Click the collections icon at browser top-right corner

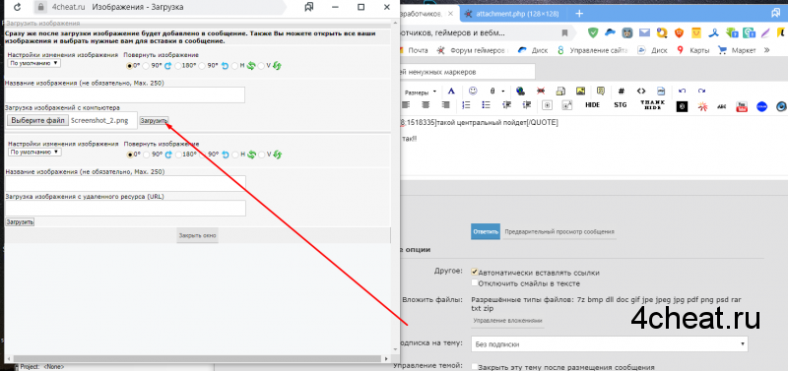point(776,14)
